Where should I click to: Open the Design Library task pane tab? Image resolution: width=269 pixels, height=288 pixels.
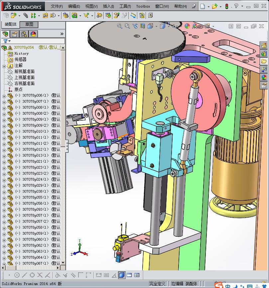pos(264,54)
